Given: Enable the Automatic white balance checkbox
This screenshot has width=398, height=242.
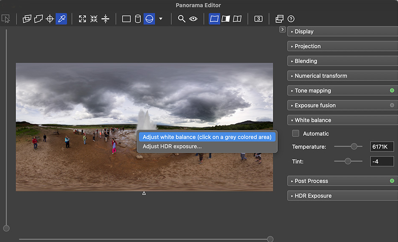Looking at the screenshot, I should (296, 133).
